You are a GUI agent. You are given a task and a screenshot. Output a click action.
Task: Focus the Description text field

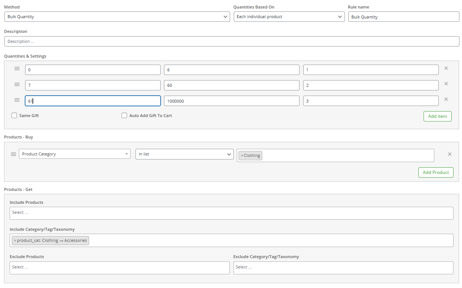pyautogui.click(x=232, y=41)
